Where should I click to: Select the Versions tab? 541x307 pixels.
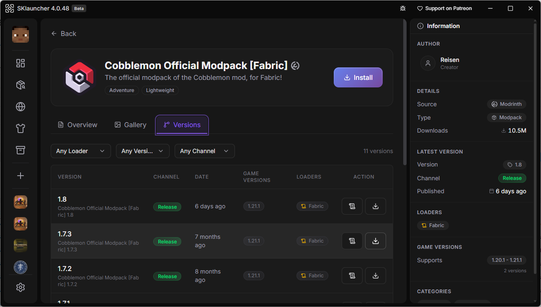click(182, 125)
